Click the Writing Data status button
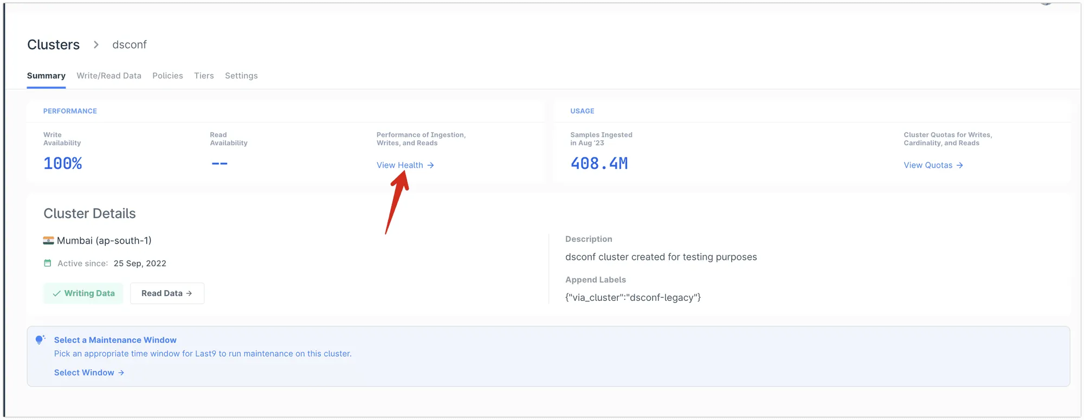This screenshot has height=420, width=1084. [83, 293]
